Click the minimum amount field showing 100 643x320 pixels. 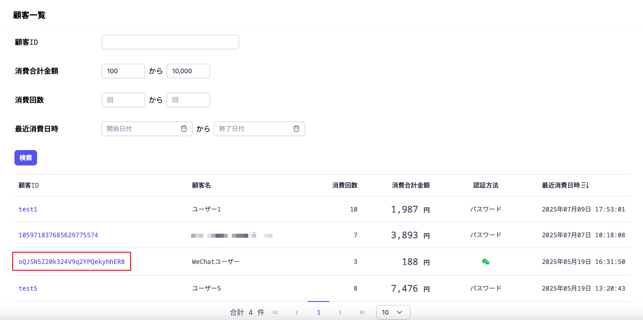[x=123, y=71]
